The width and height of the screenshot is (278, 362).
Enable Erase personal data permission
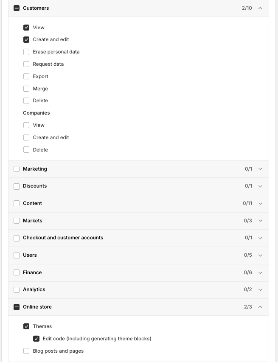click(26, 52)
